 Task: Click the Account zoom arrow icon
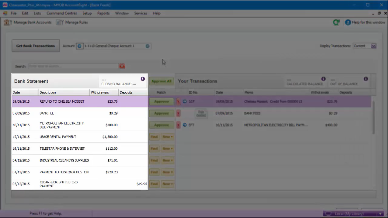pyautogui.click(x=79, y=46)
